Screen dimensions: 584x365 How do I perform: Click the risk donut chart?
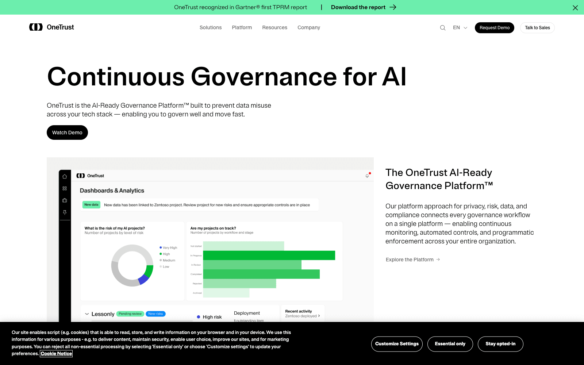pos(132,265)
